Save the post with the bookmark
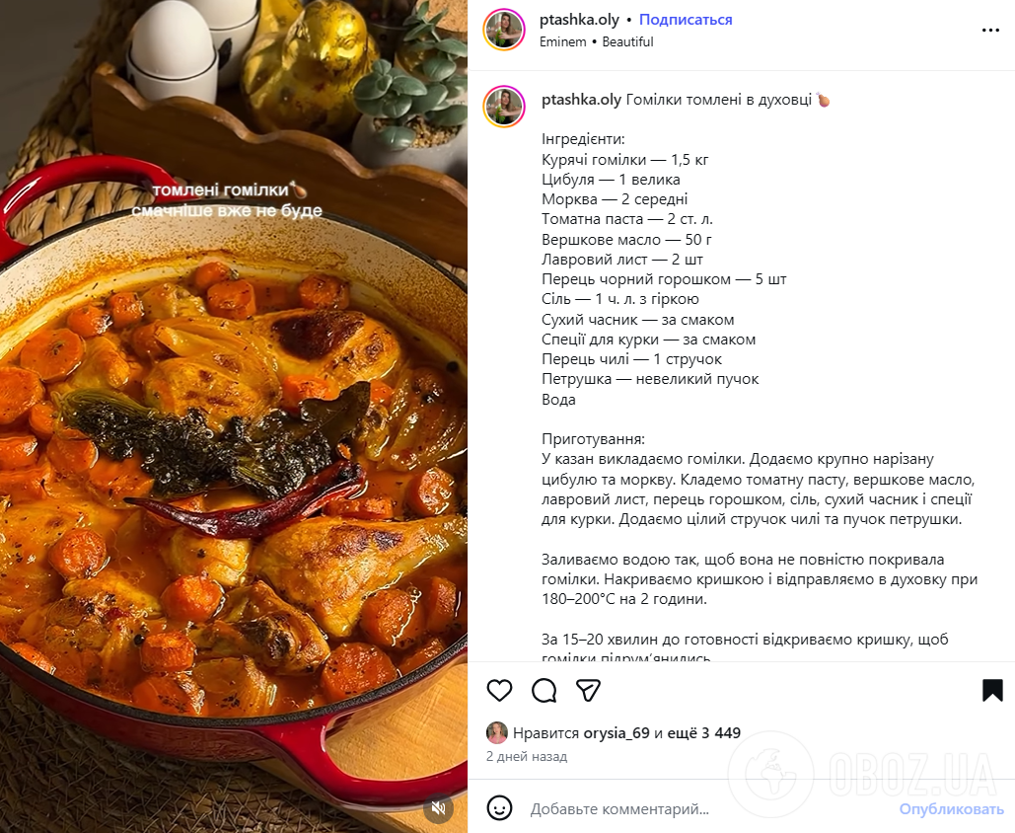 [991, 691]
